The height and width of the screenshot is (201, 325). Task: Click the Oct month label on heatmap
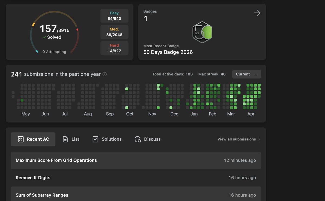(x=130, y=114)
